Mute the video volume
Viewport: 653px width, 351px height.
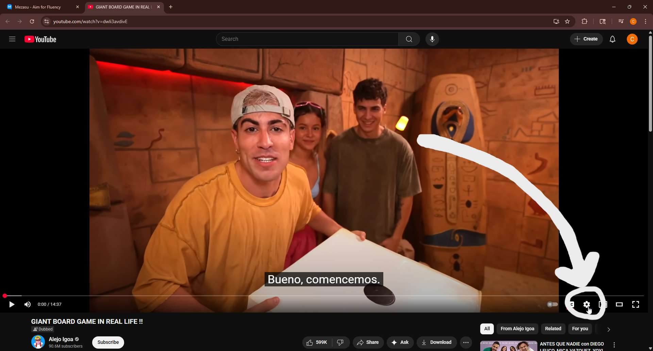tap(28, 304)
